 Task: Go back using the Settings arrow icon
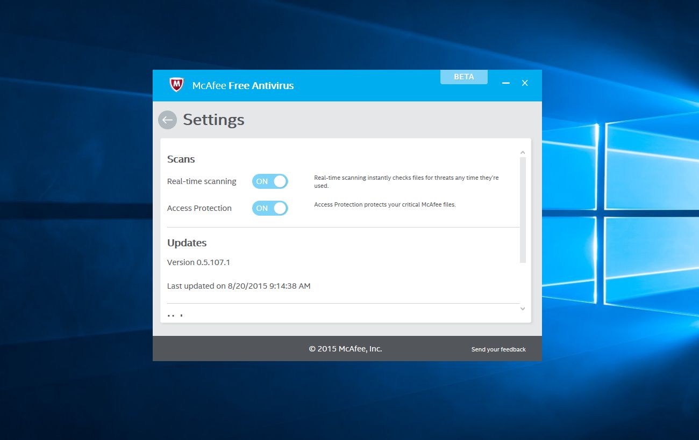(x=167, y=120)
